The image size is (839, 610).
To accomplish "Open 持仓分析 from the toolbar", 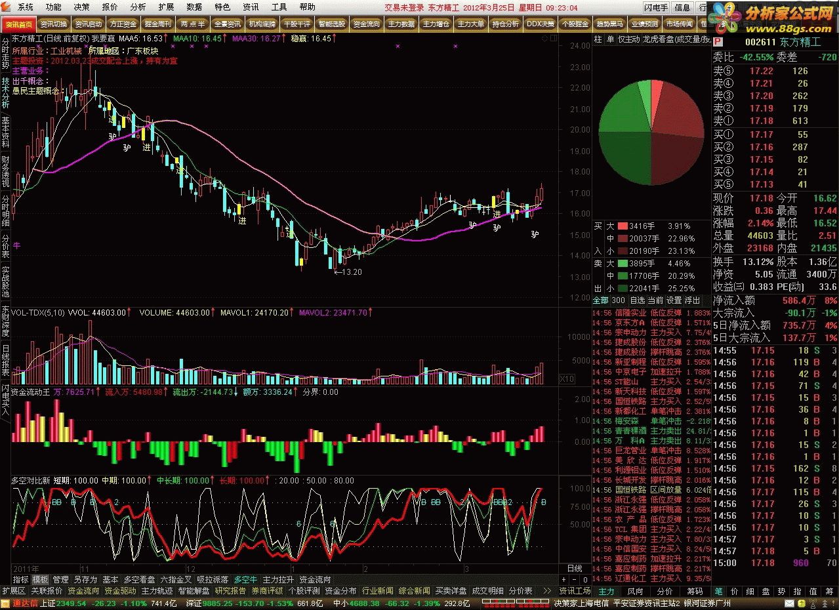I will pyautogui.click(x=505, y=24).
